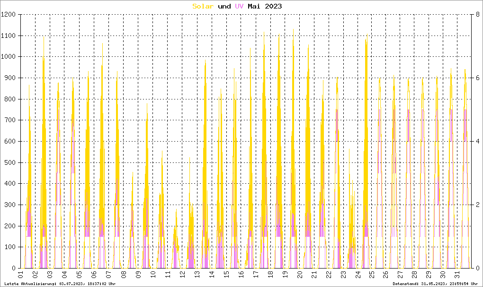Click the 100 value on left axis

(x=11, y=247)
